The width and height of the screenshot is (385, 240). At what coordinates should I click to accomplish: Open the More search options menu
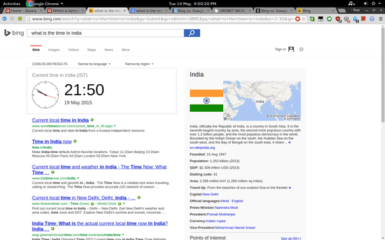point(125,50)
